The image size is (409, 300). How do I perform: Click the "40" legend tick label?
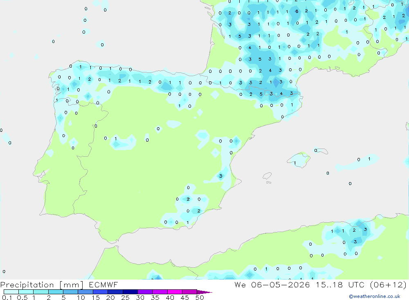pos(170,298)
